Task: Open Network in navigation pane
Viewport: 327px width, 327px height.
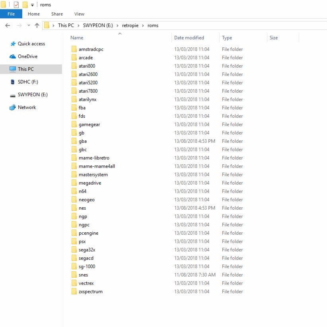Action: pyautogui.click(x=27, y=107)
